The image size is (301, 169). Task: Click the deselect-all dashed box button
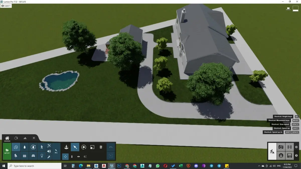click(111, 156)
